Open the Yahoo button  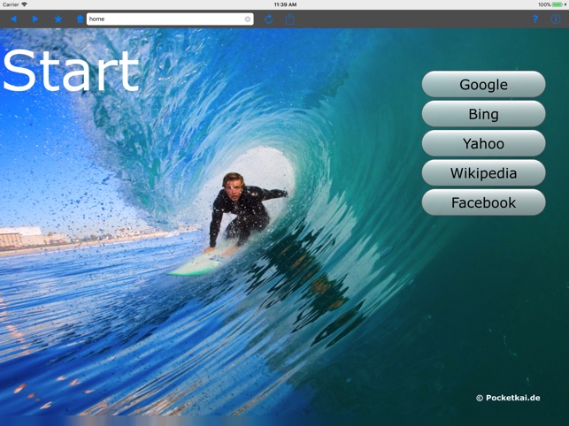click(x=483, y=143)
